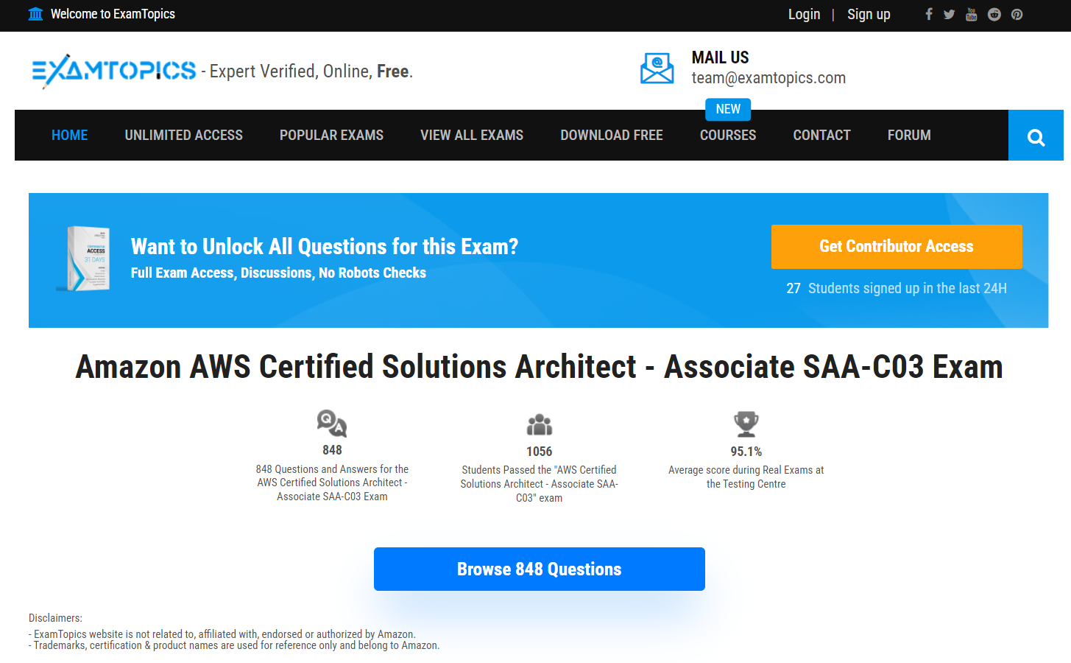Click the Disclaimers label
The width and height of the screenshot is (1071, 663).
[56, 618]
